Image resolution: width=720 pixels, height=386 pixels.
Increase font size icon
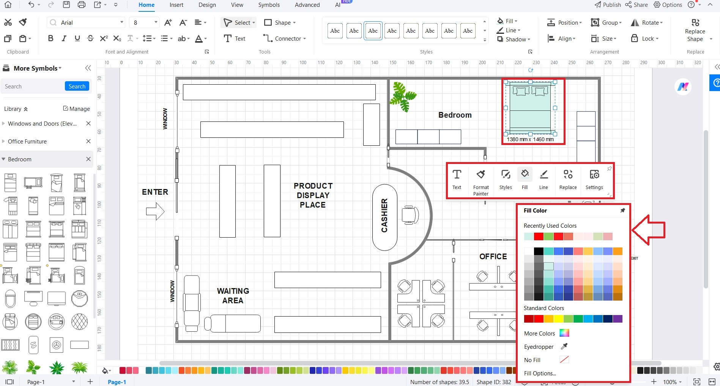tap(168, 22)
